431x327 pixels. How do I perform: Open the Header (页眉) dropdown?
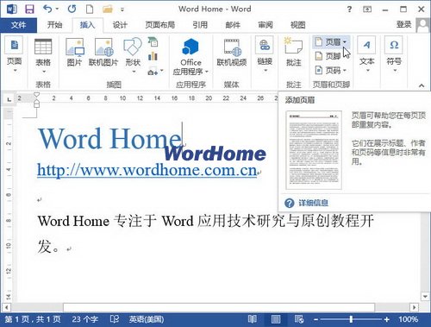(331, 42)
